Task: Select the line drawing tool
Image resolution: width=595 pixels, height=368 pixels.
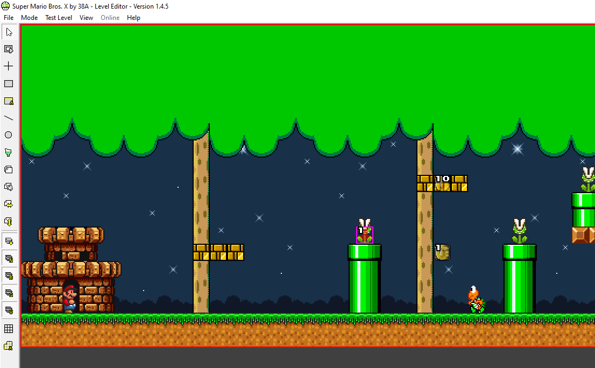Action: [x=9, y=118]
